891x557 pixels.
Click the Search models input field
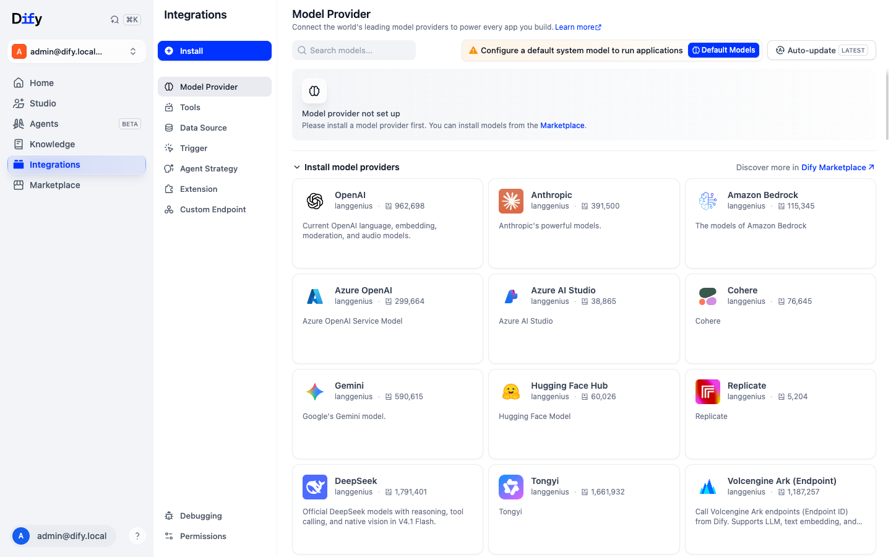pos(354,50)
